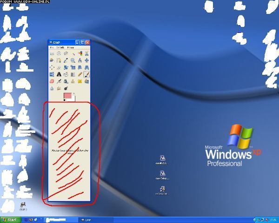Click the Quick Launch icon right of Firefox
Viewport: 279px width, 223px height.
click(x=36, y=220)
